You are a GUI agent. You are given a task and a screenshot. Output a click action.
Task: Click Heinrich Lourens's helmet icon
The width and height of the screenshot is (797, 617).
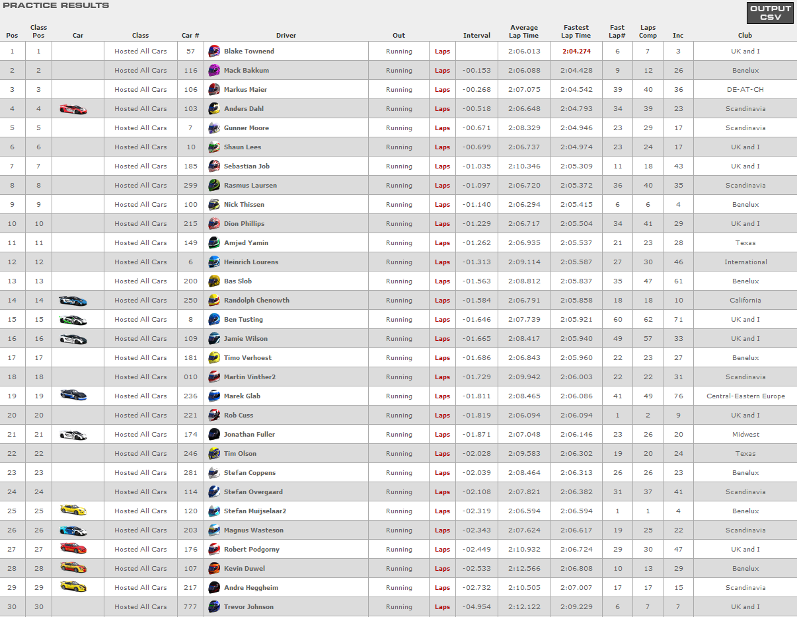point(214,262)
